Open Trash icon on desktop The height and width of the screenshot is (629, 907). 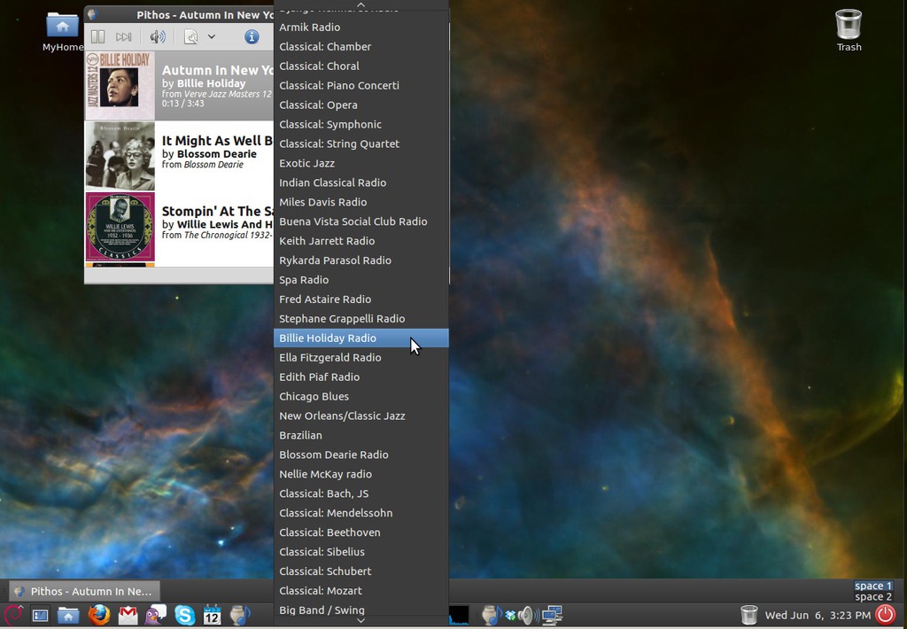pos(849,31)
